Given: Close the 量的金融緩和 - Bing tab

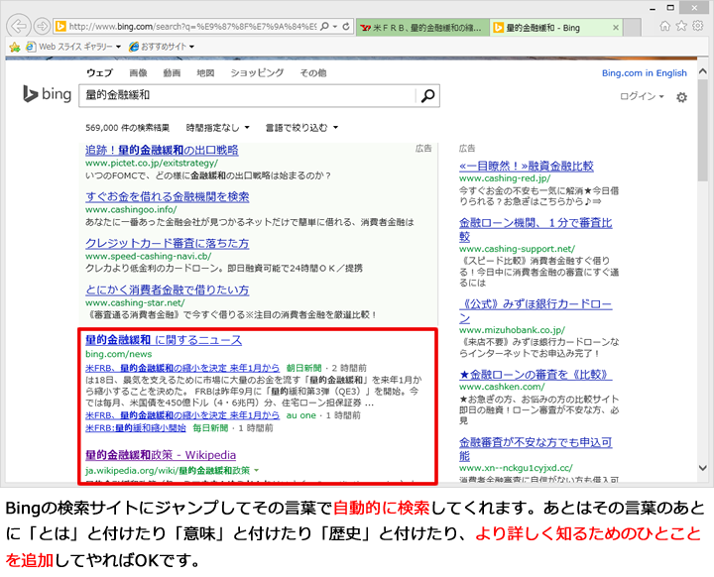Looking at the screenshot, I should pos(616,28).
